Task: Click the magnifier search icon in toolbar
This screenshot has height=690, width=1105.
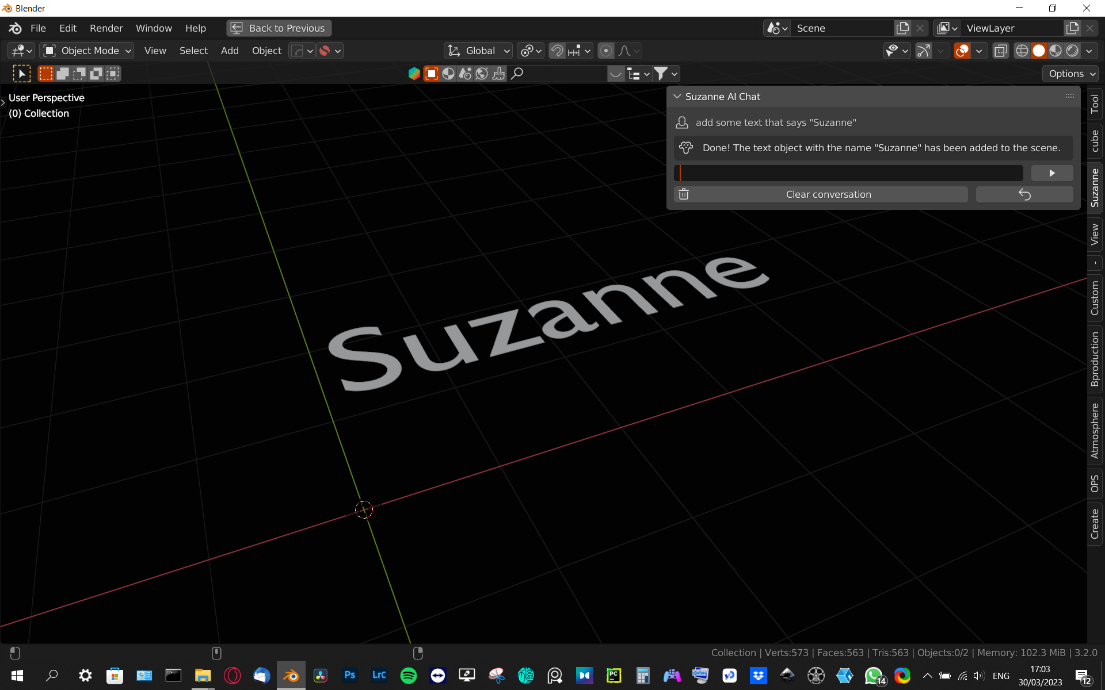Action: point(517,74)
